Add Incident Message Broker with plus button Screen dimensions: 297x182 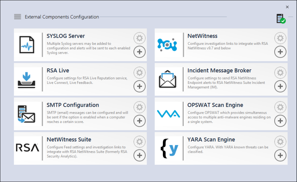tap(280, 87)
